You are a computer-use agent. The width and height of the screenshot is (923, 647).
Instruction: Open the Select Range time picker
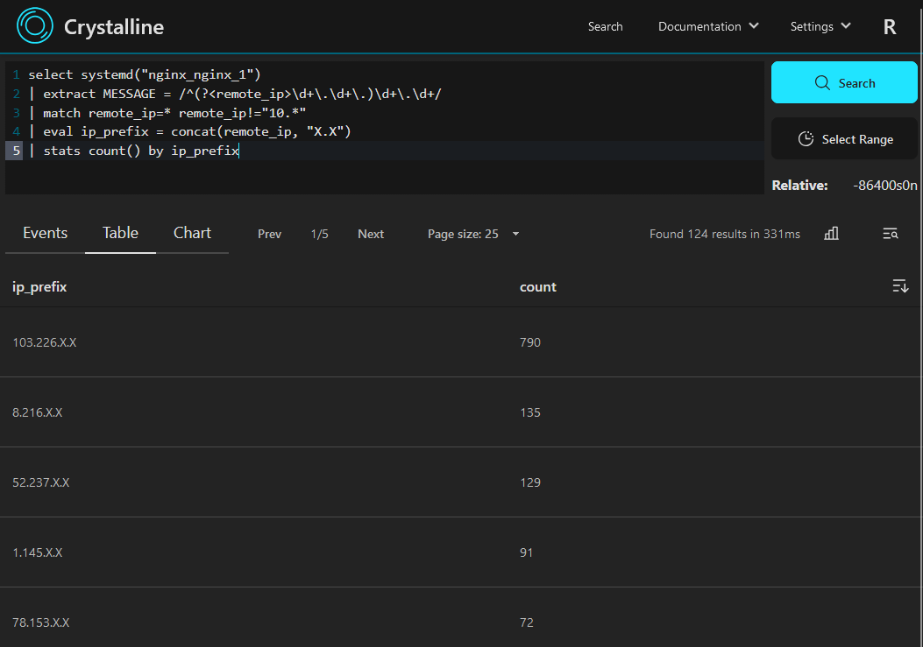point(844,139)
